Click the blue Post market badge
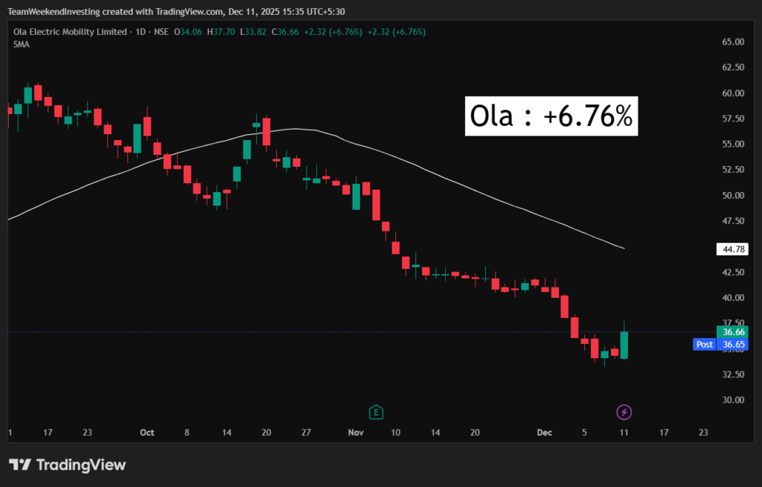Screen dimensions: 762x487 tap(703, 345)
